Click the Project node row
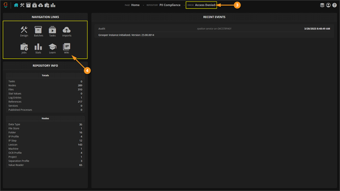 pos(45,157)
